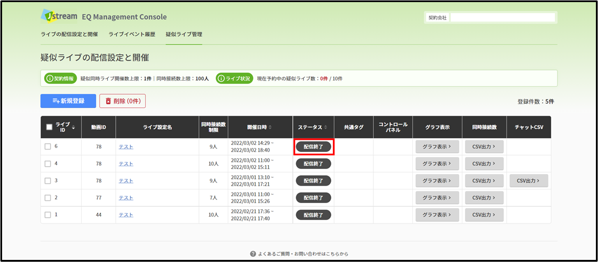
Task: Sort by 開催日時 column arrows
Action: [270, 127]
